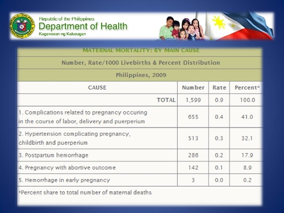Image resolution: width=284 pixels, height=213 pixels.
Task: Click total percent value 100.0
Action: (x=247, y=100)
